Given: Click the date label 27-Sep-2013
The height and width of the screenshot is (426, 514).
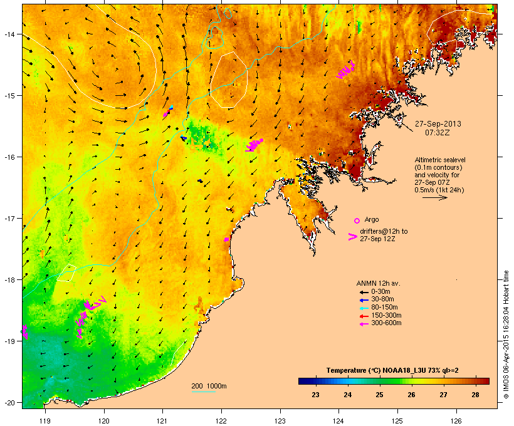Looking at the screenshot, I should 438,124.
